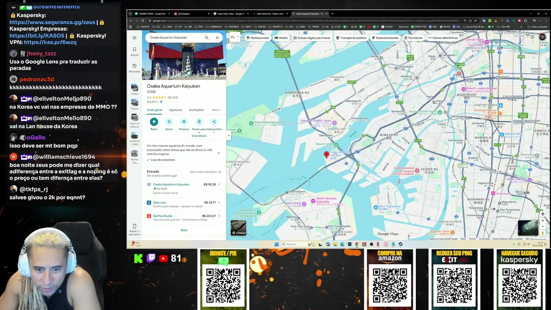Image resolution: width=551 pixels, height=310 pixels.
Task: Click the Windows Start button
Action: click(276, 244)
